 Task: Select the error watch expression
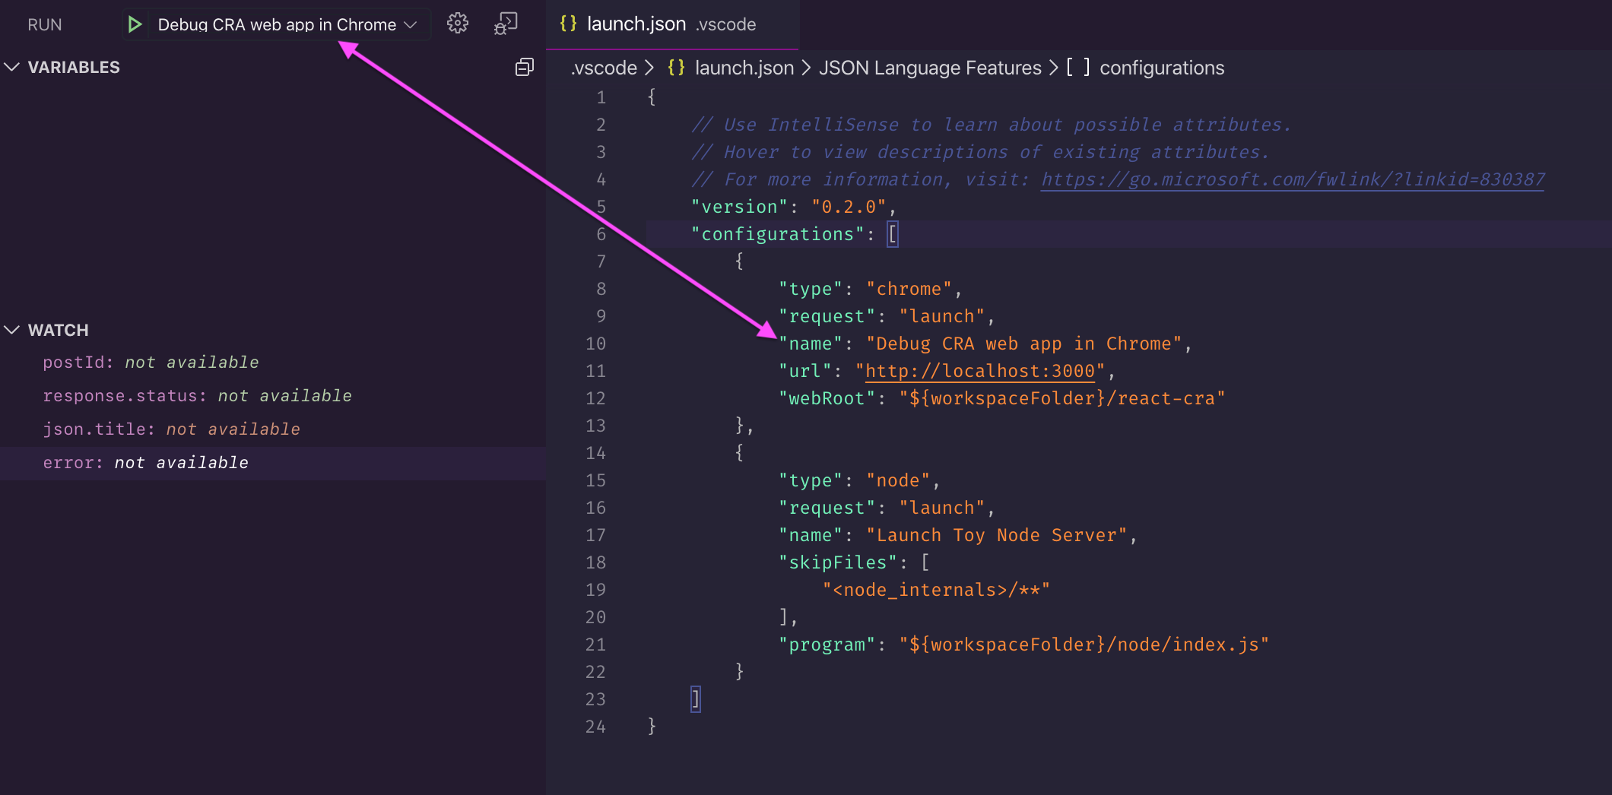[145, 463]
